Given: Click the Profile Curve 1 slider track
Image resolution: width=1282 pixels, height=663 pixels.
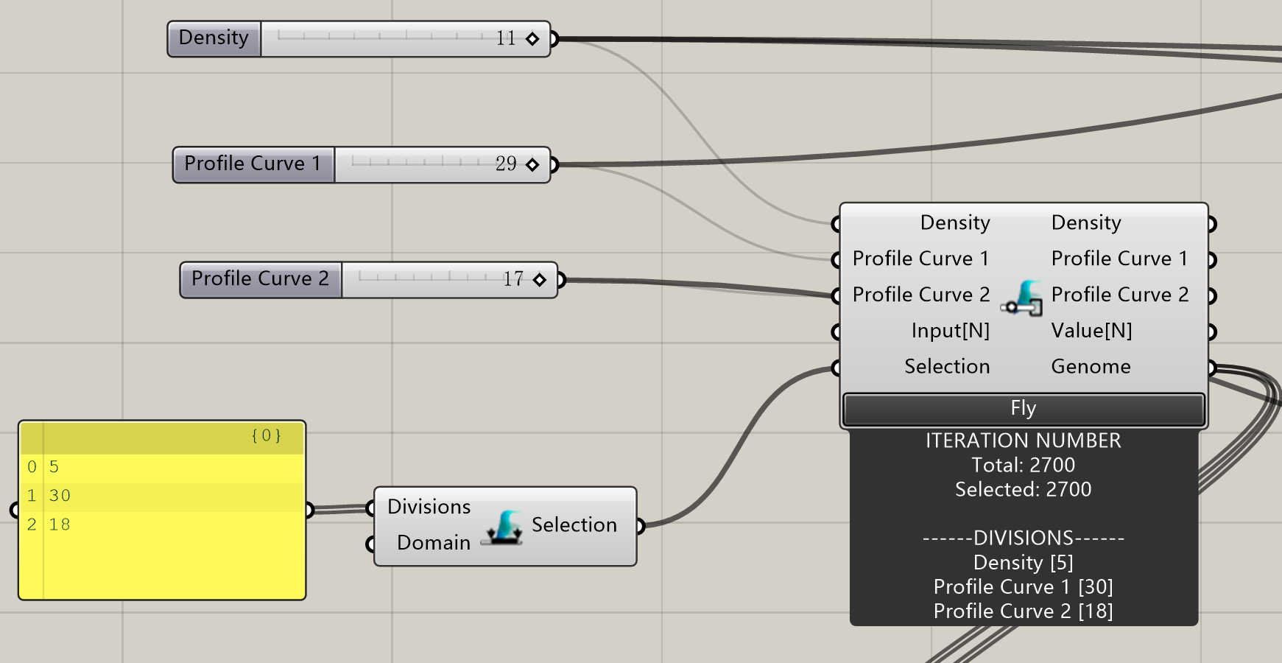Looking at the screenshot, I should pyautogui.click(x=420, y=163).
